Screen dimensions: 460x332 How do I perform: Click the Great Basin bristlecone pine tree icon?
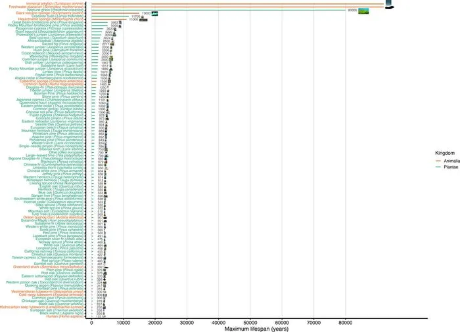pos(120,22)
